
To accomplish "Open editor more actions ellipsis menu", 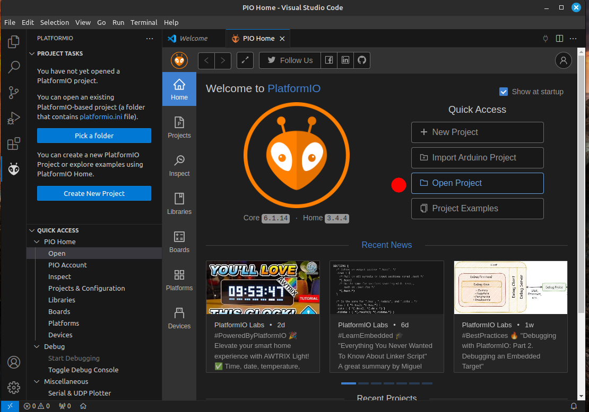I will point(573,38).
